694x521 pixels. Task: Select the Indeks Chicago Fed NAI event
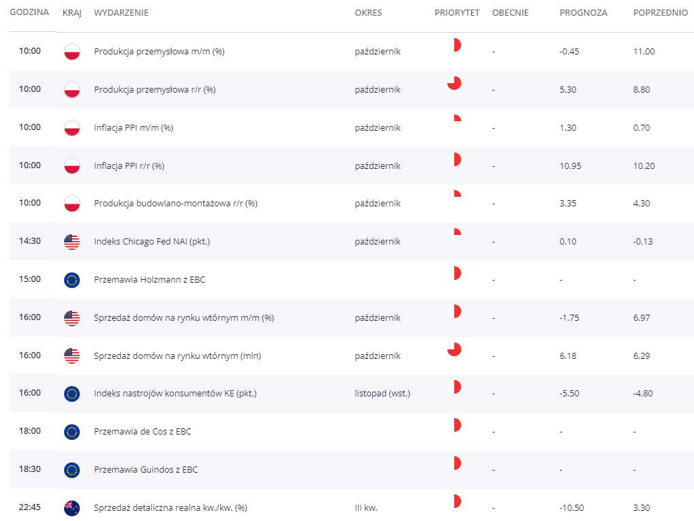pos(151,242)
